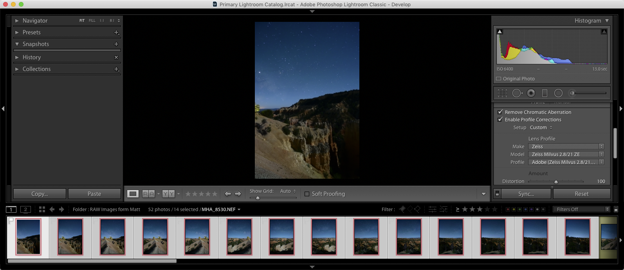Filter by edited photos icon

pos(433,209)
